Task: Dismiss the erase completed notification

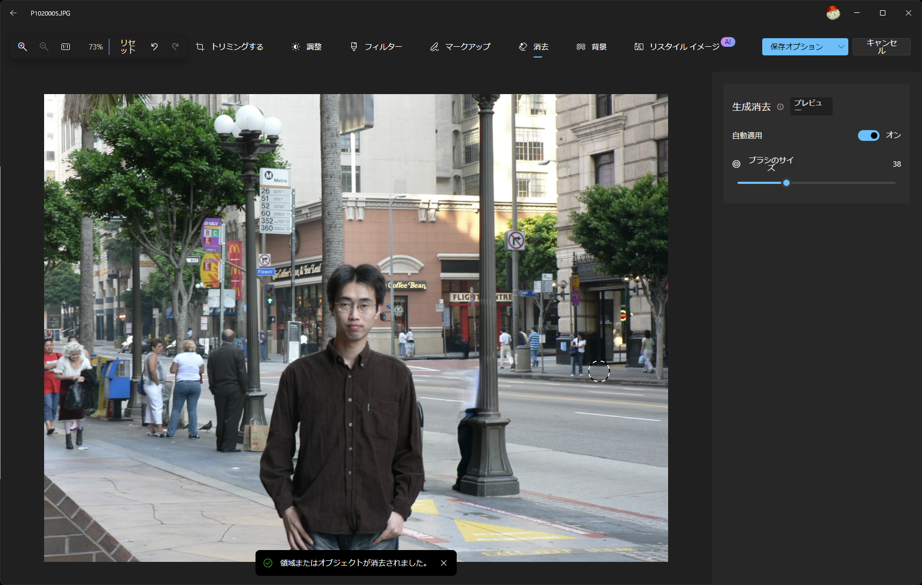Action: [x=444, y=563]
